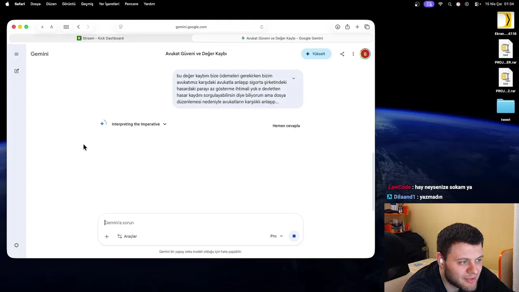Click the Gemini logo text
Screen dimensions: 519x292
click(39, 54)
